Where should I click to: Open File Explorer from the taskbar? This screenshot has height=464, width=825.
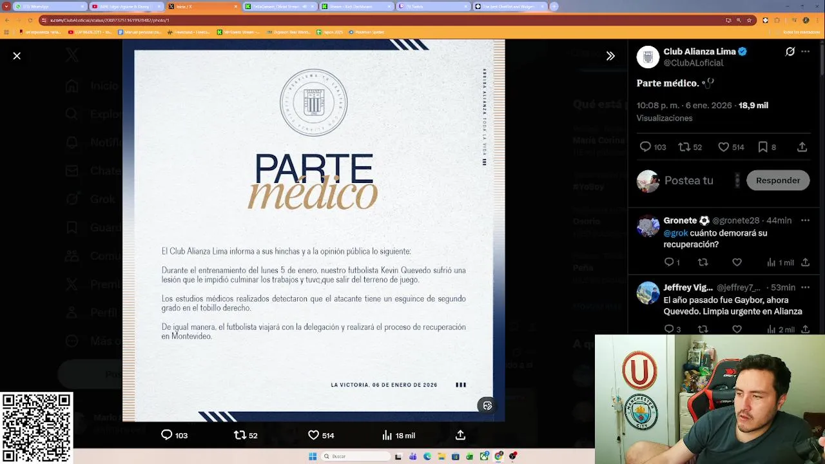tap(442, 456)
